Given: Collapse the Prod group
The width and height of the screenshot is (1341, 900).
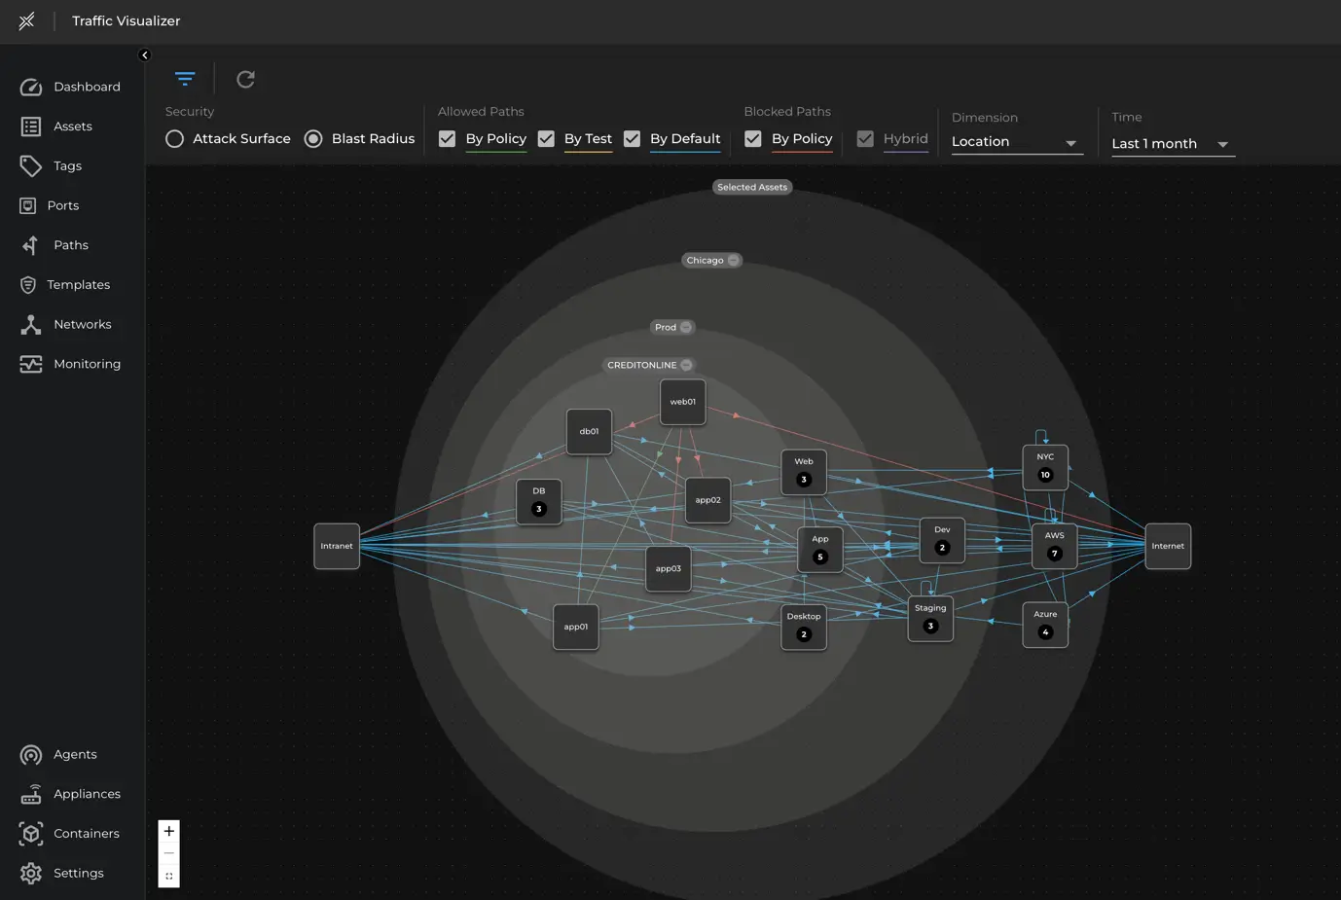Looking at the screenshot, I should (x=686, y=328).
